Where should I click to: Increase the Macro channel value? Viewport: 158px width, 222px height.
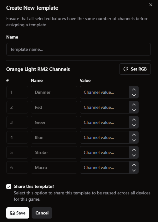(134, 165)
